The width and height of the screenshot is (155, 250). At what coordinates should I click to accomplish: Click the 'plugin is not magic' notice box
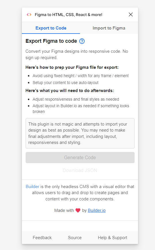point(80,133)
